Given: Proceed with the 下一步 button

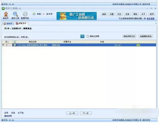Looking at the screenshot, I should [x=86, y=113].
